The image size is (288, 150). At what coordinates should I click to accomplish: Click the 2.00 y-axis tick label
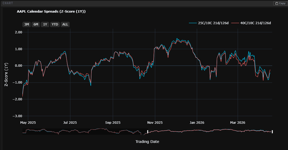click(x=18, y=32)
